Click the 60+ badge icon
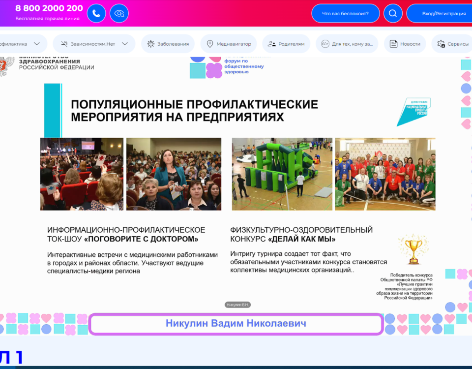Screen dimensions: 472x369 325,44
